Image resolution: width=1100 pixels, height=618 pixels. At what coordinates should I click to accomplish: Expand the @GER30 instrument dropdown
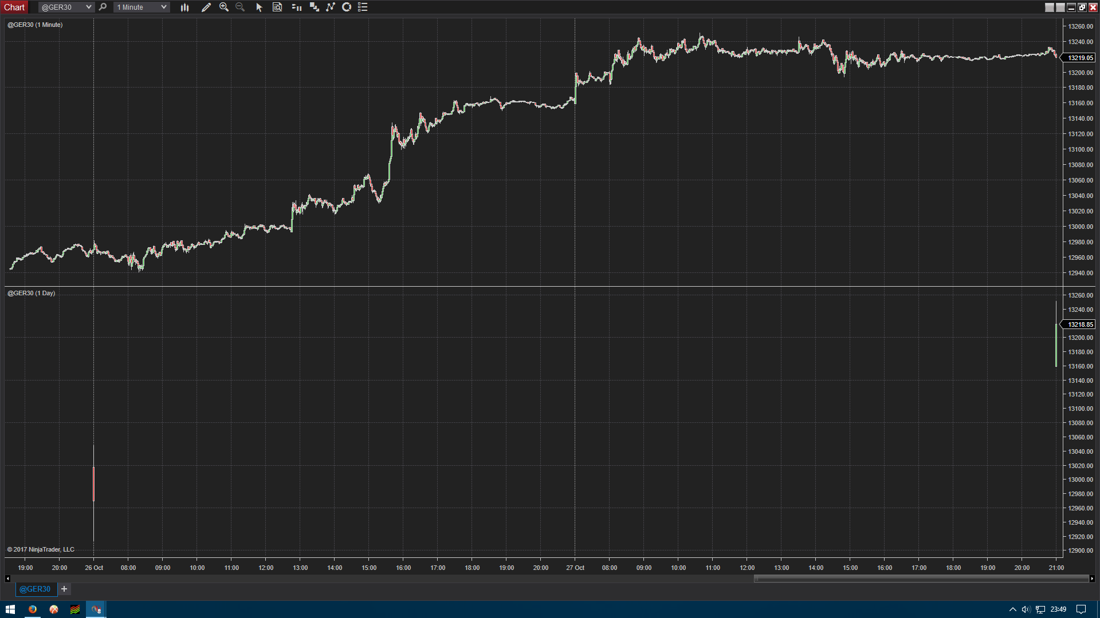pos(88,7)
